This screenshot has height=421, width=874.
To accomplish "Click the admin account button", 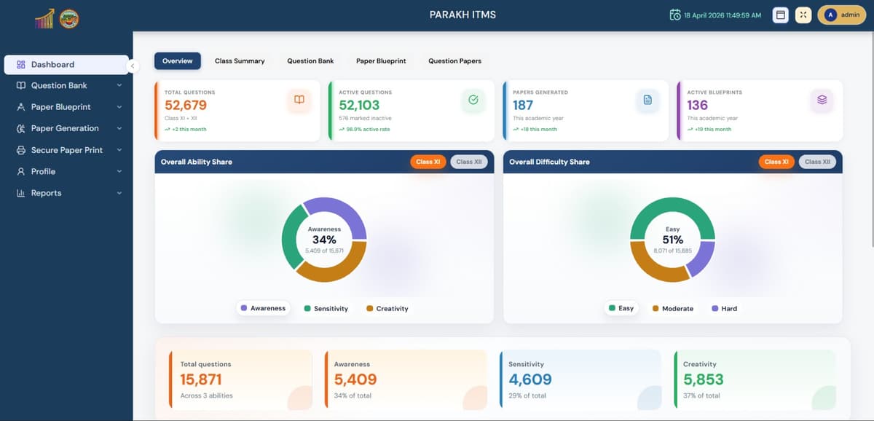I will coord(841,15).
